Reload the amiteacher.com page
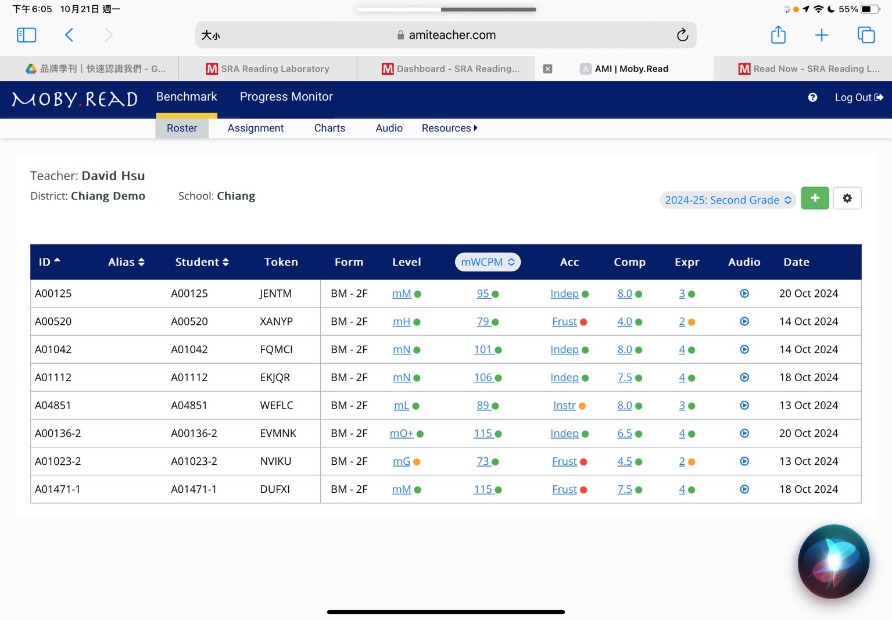This screenshot has width=892, height=620. tap(682, 35)
